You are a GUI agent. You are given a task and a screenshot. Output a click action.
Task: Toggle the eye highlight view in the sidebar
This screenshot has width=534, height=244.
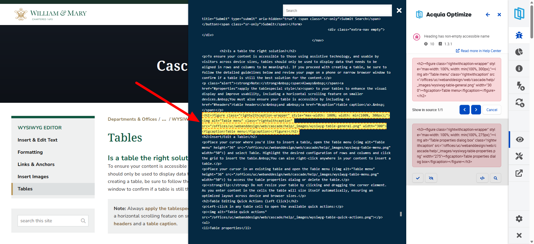tap(520, 139)
